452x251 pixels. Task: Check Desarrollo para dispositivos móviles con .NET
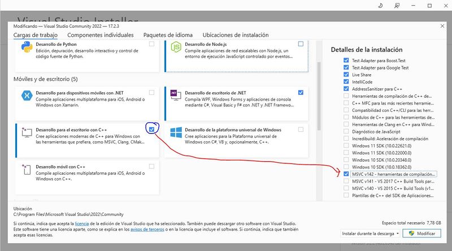151,93
